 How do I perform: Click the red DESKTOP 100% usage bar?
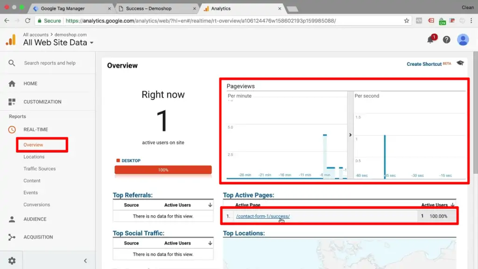[x=162, y=170]
